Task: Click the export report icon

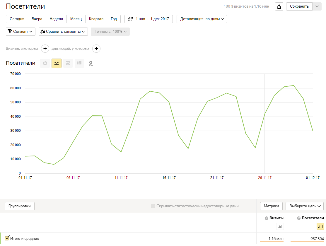Action: (279, 6)
